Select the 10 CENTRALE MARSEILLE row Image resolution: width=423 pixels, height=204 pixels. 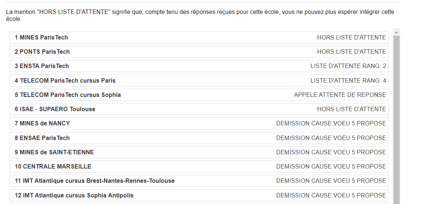[x=199, y=167]
